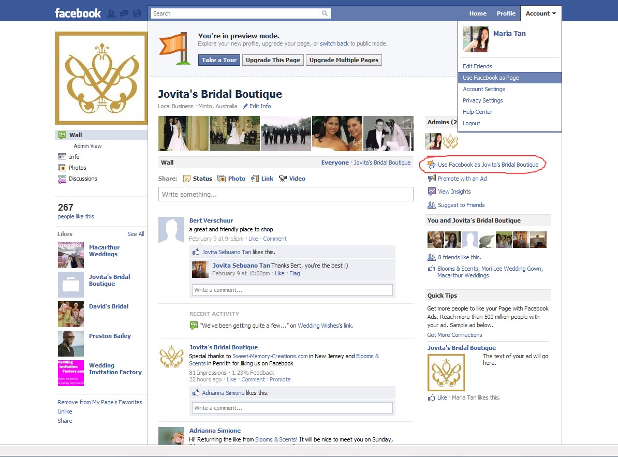Click the Info icon in sidebar
The image size is (618, 457).
[62, 156]
